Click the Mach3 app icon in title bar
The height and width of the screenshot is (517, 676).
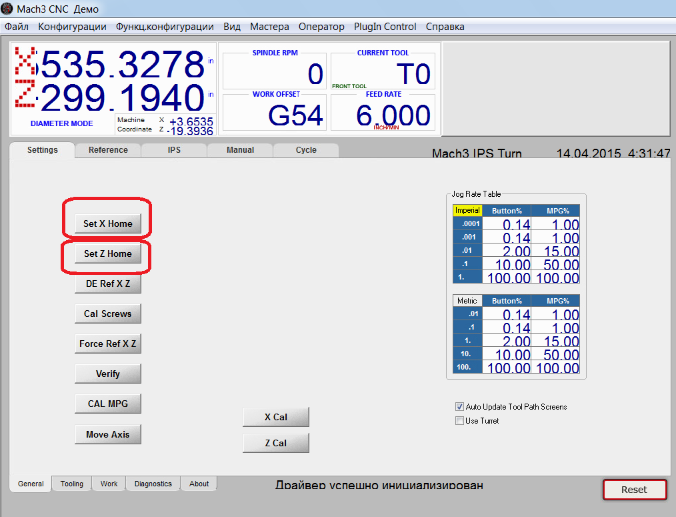7,8
